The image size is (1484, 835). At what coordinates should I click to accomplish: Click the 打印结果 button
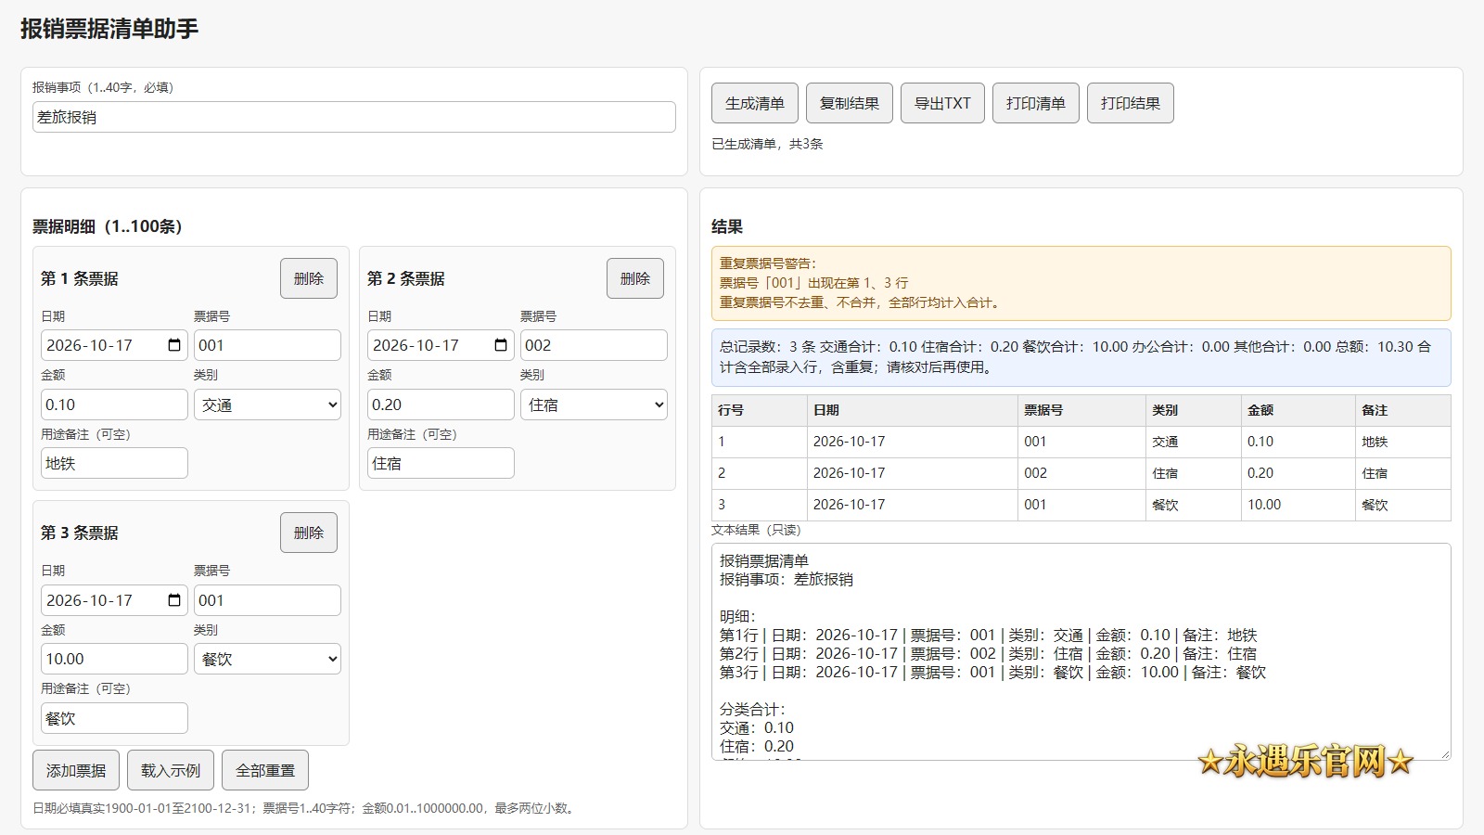[x=1131, y=103]
